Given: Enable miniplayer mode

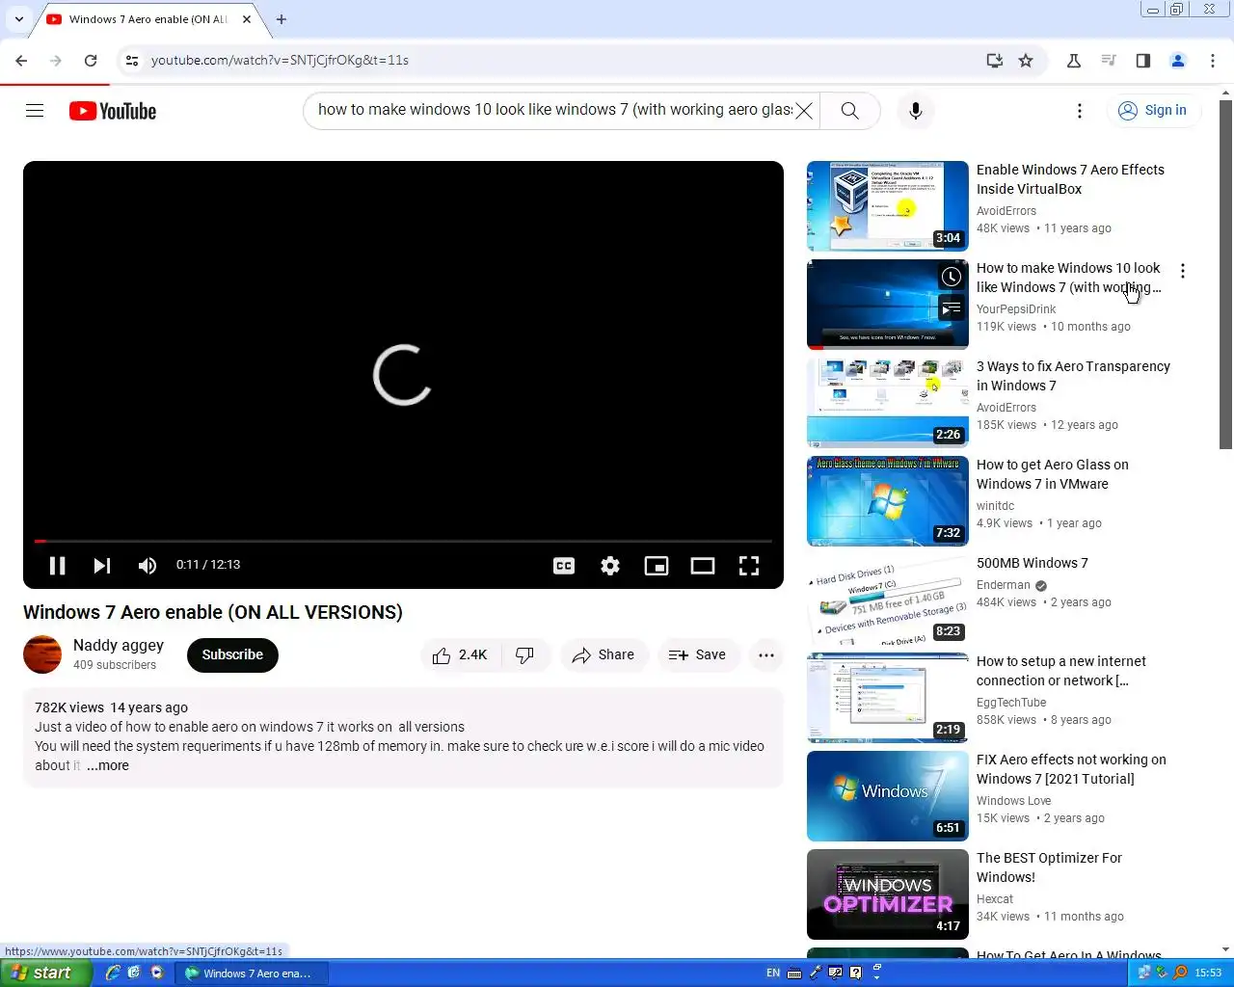Looking at the screenshot, I should 657,566.
